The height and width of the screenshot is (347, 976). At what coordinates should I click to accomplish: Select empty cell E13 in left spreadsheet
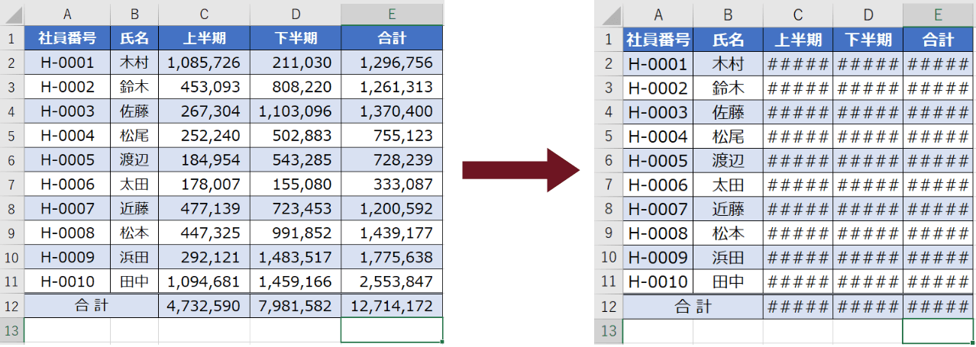tap(392, 330)
